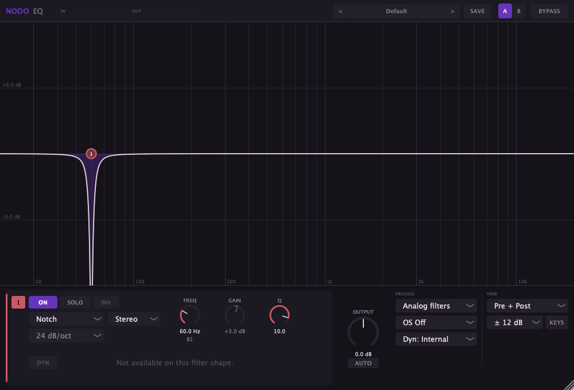Click the window resize grip icon

[x=569, y=385]
